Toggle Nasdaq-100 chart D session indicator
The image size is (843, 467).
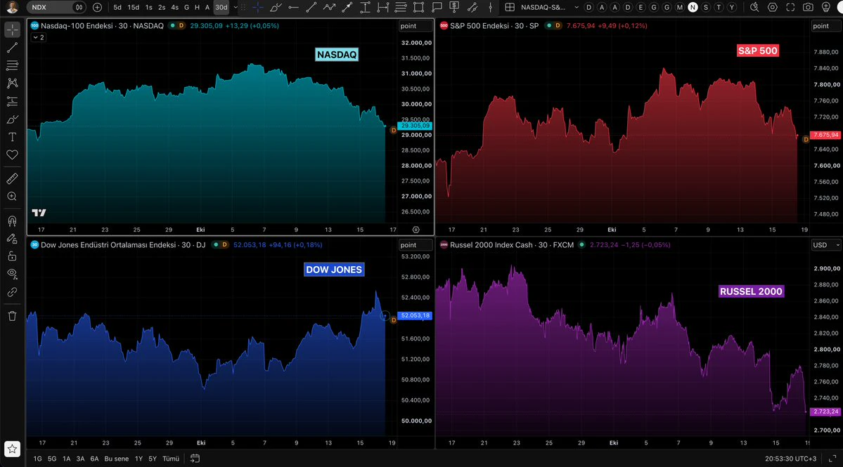(181, 26)
